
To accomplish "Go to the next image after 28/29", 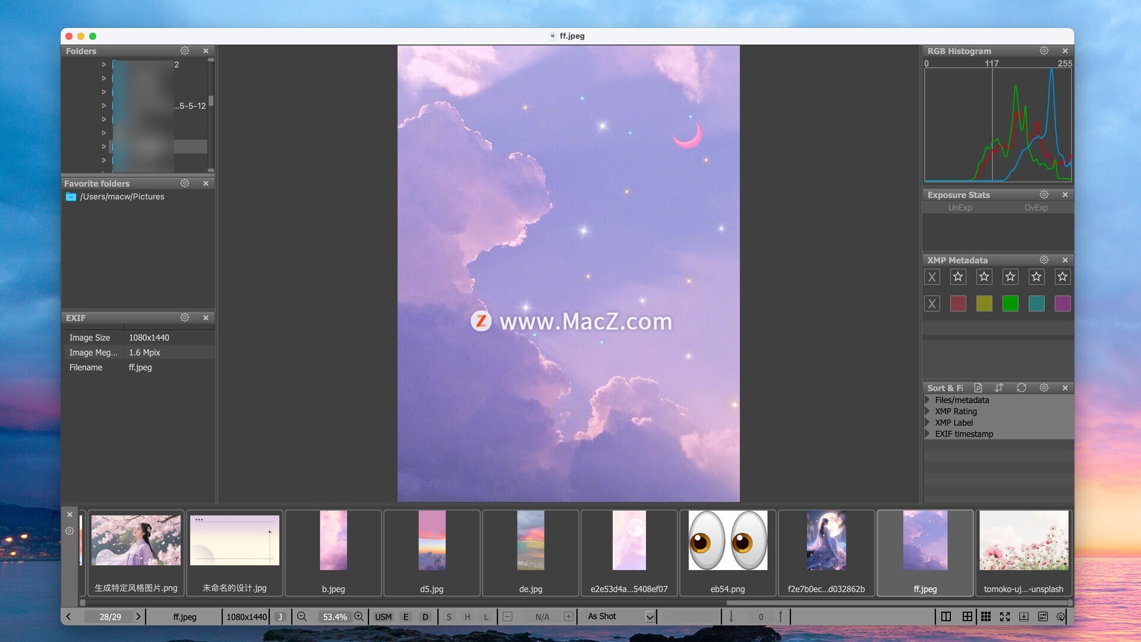I will [x=138, y=616].
